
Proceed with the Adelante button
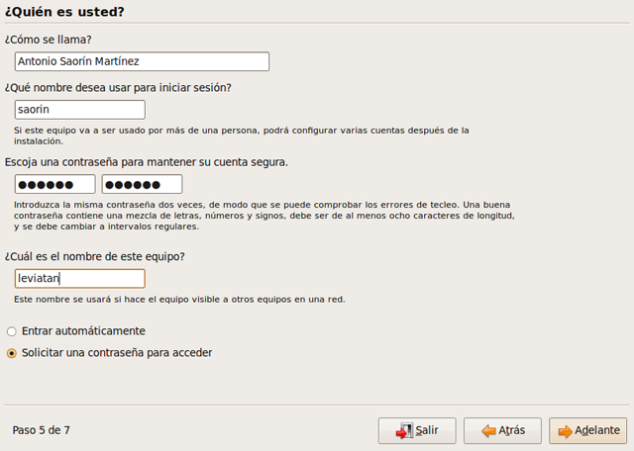[588, 431]
